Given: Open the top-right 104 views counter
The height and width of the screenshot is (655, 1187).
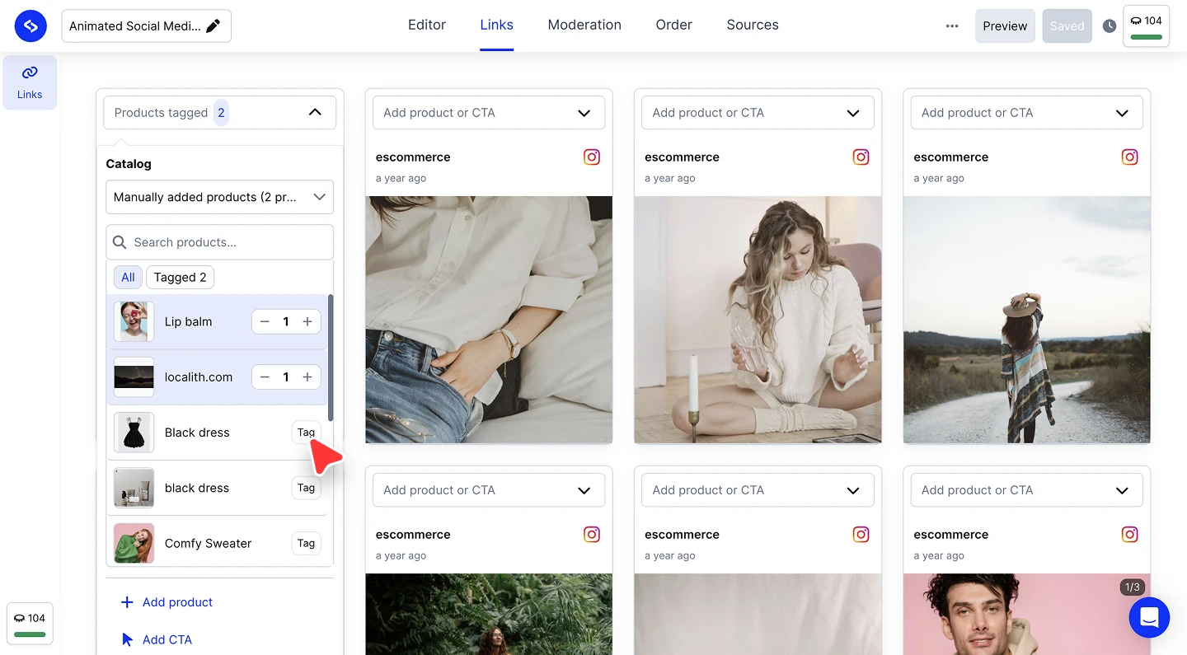Looking at the screenshot, I should pos(1146,26).
